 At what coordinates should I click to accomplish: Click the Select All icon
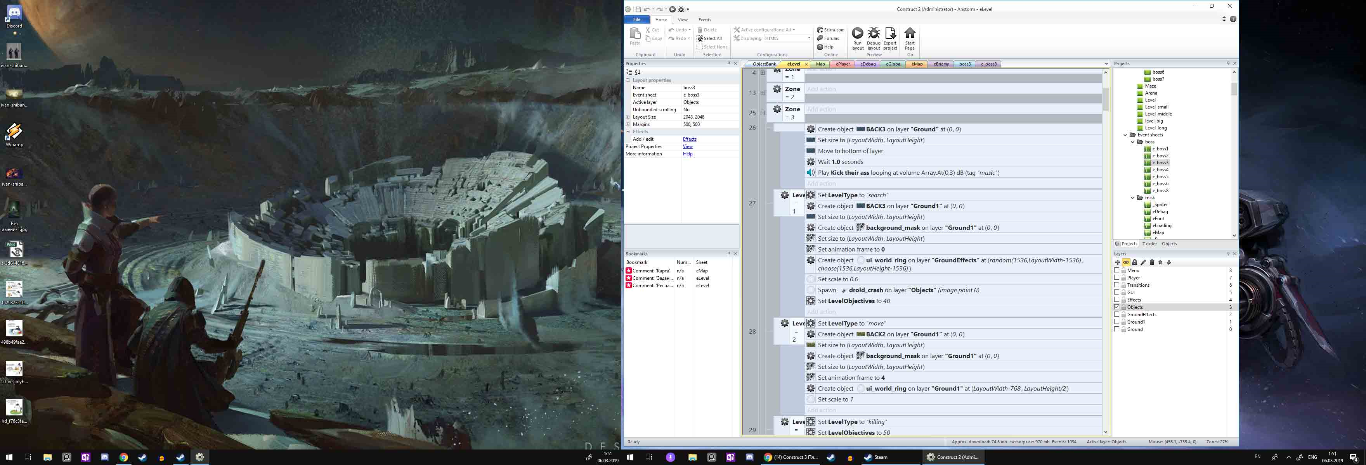pos(700,38)
